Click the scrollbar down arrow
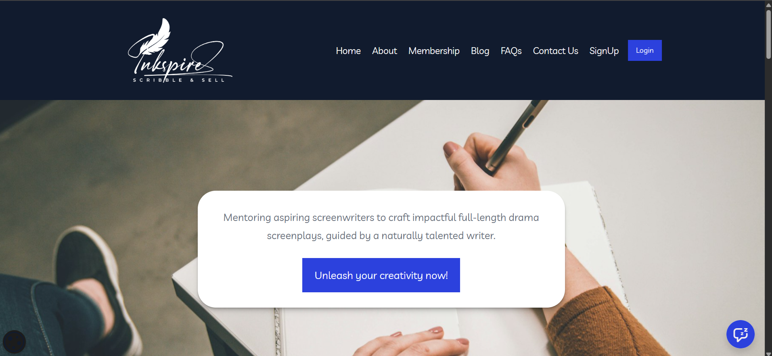The image size is (772, 356). coord(768,353)
